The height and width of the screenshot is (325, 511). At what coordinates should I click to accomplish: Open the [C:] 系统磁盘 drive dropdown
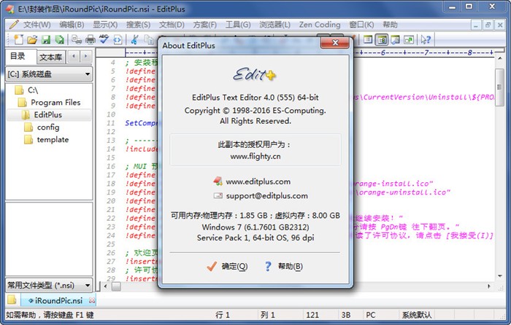[x=49, y=74]
